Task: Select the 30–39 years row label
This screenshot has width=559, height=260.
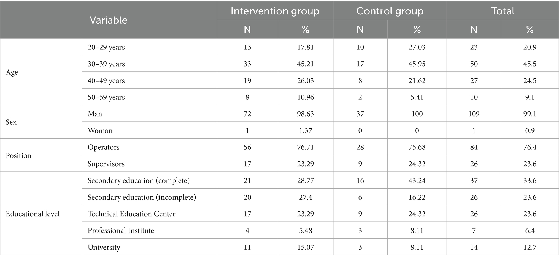Action: pos(106,64)
